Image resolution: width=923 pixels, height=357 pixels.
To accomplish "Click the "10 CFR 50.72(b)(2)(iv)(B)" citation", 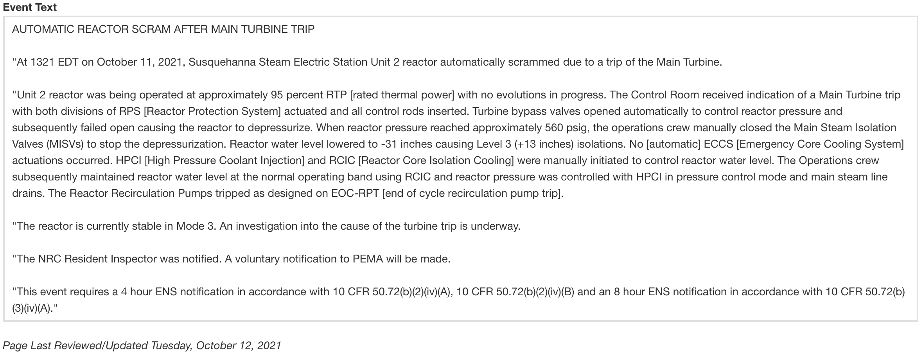I will point(515,292).
